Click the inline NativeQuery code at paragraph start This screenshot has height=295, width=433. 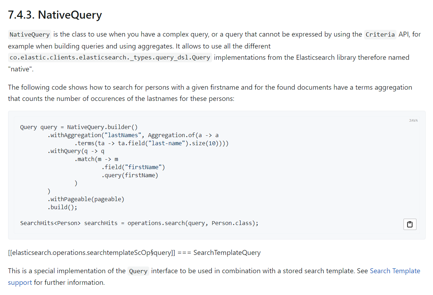coord(29,34)
